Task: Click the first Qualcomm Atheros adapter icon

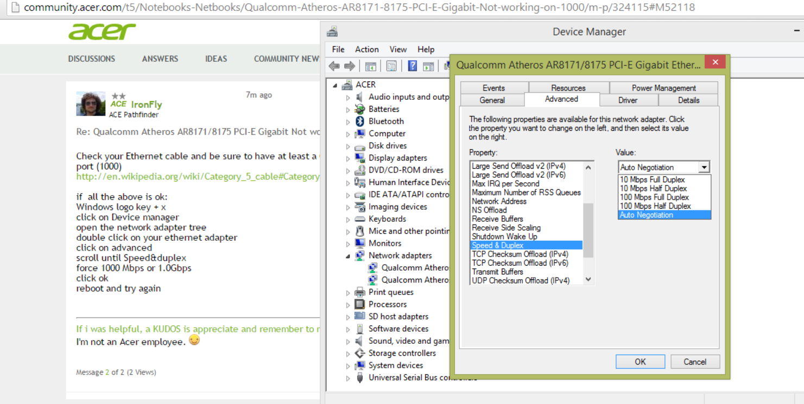Action: [372, 268]
